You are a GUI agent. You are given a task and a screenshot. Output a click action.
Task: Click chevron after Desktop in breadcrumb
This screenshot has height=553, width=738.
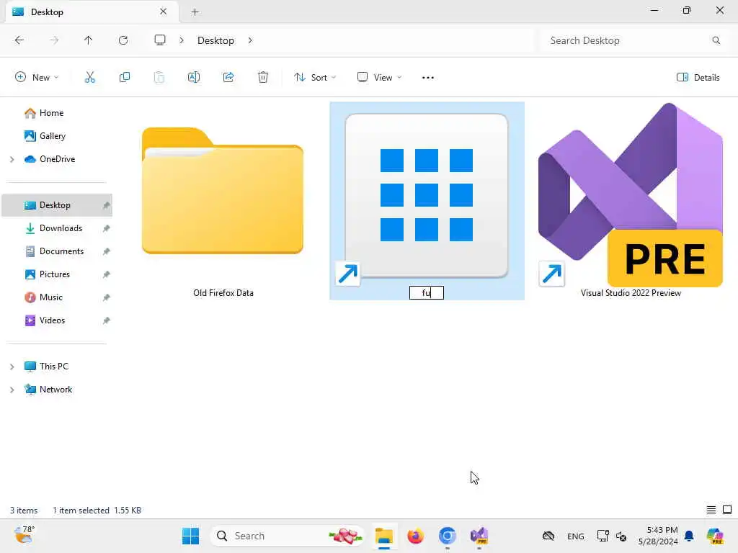click(250, 40)
